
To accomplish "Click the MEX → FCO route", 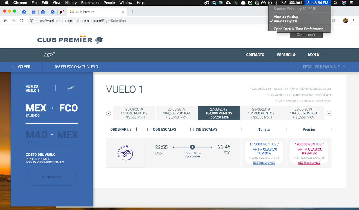I will [x=52, y=108].
